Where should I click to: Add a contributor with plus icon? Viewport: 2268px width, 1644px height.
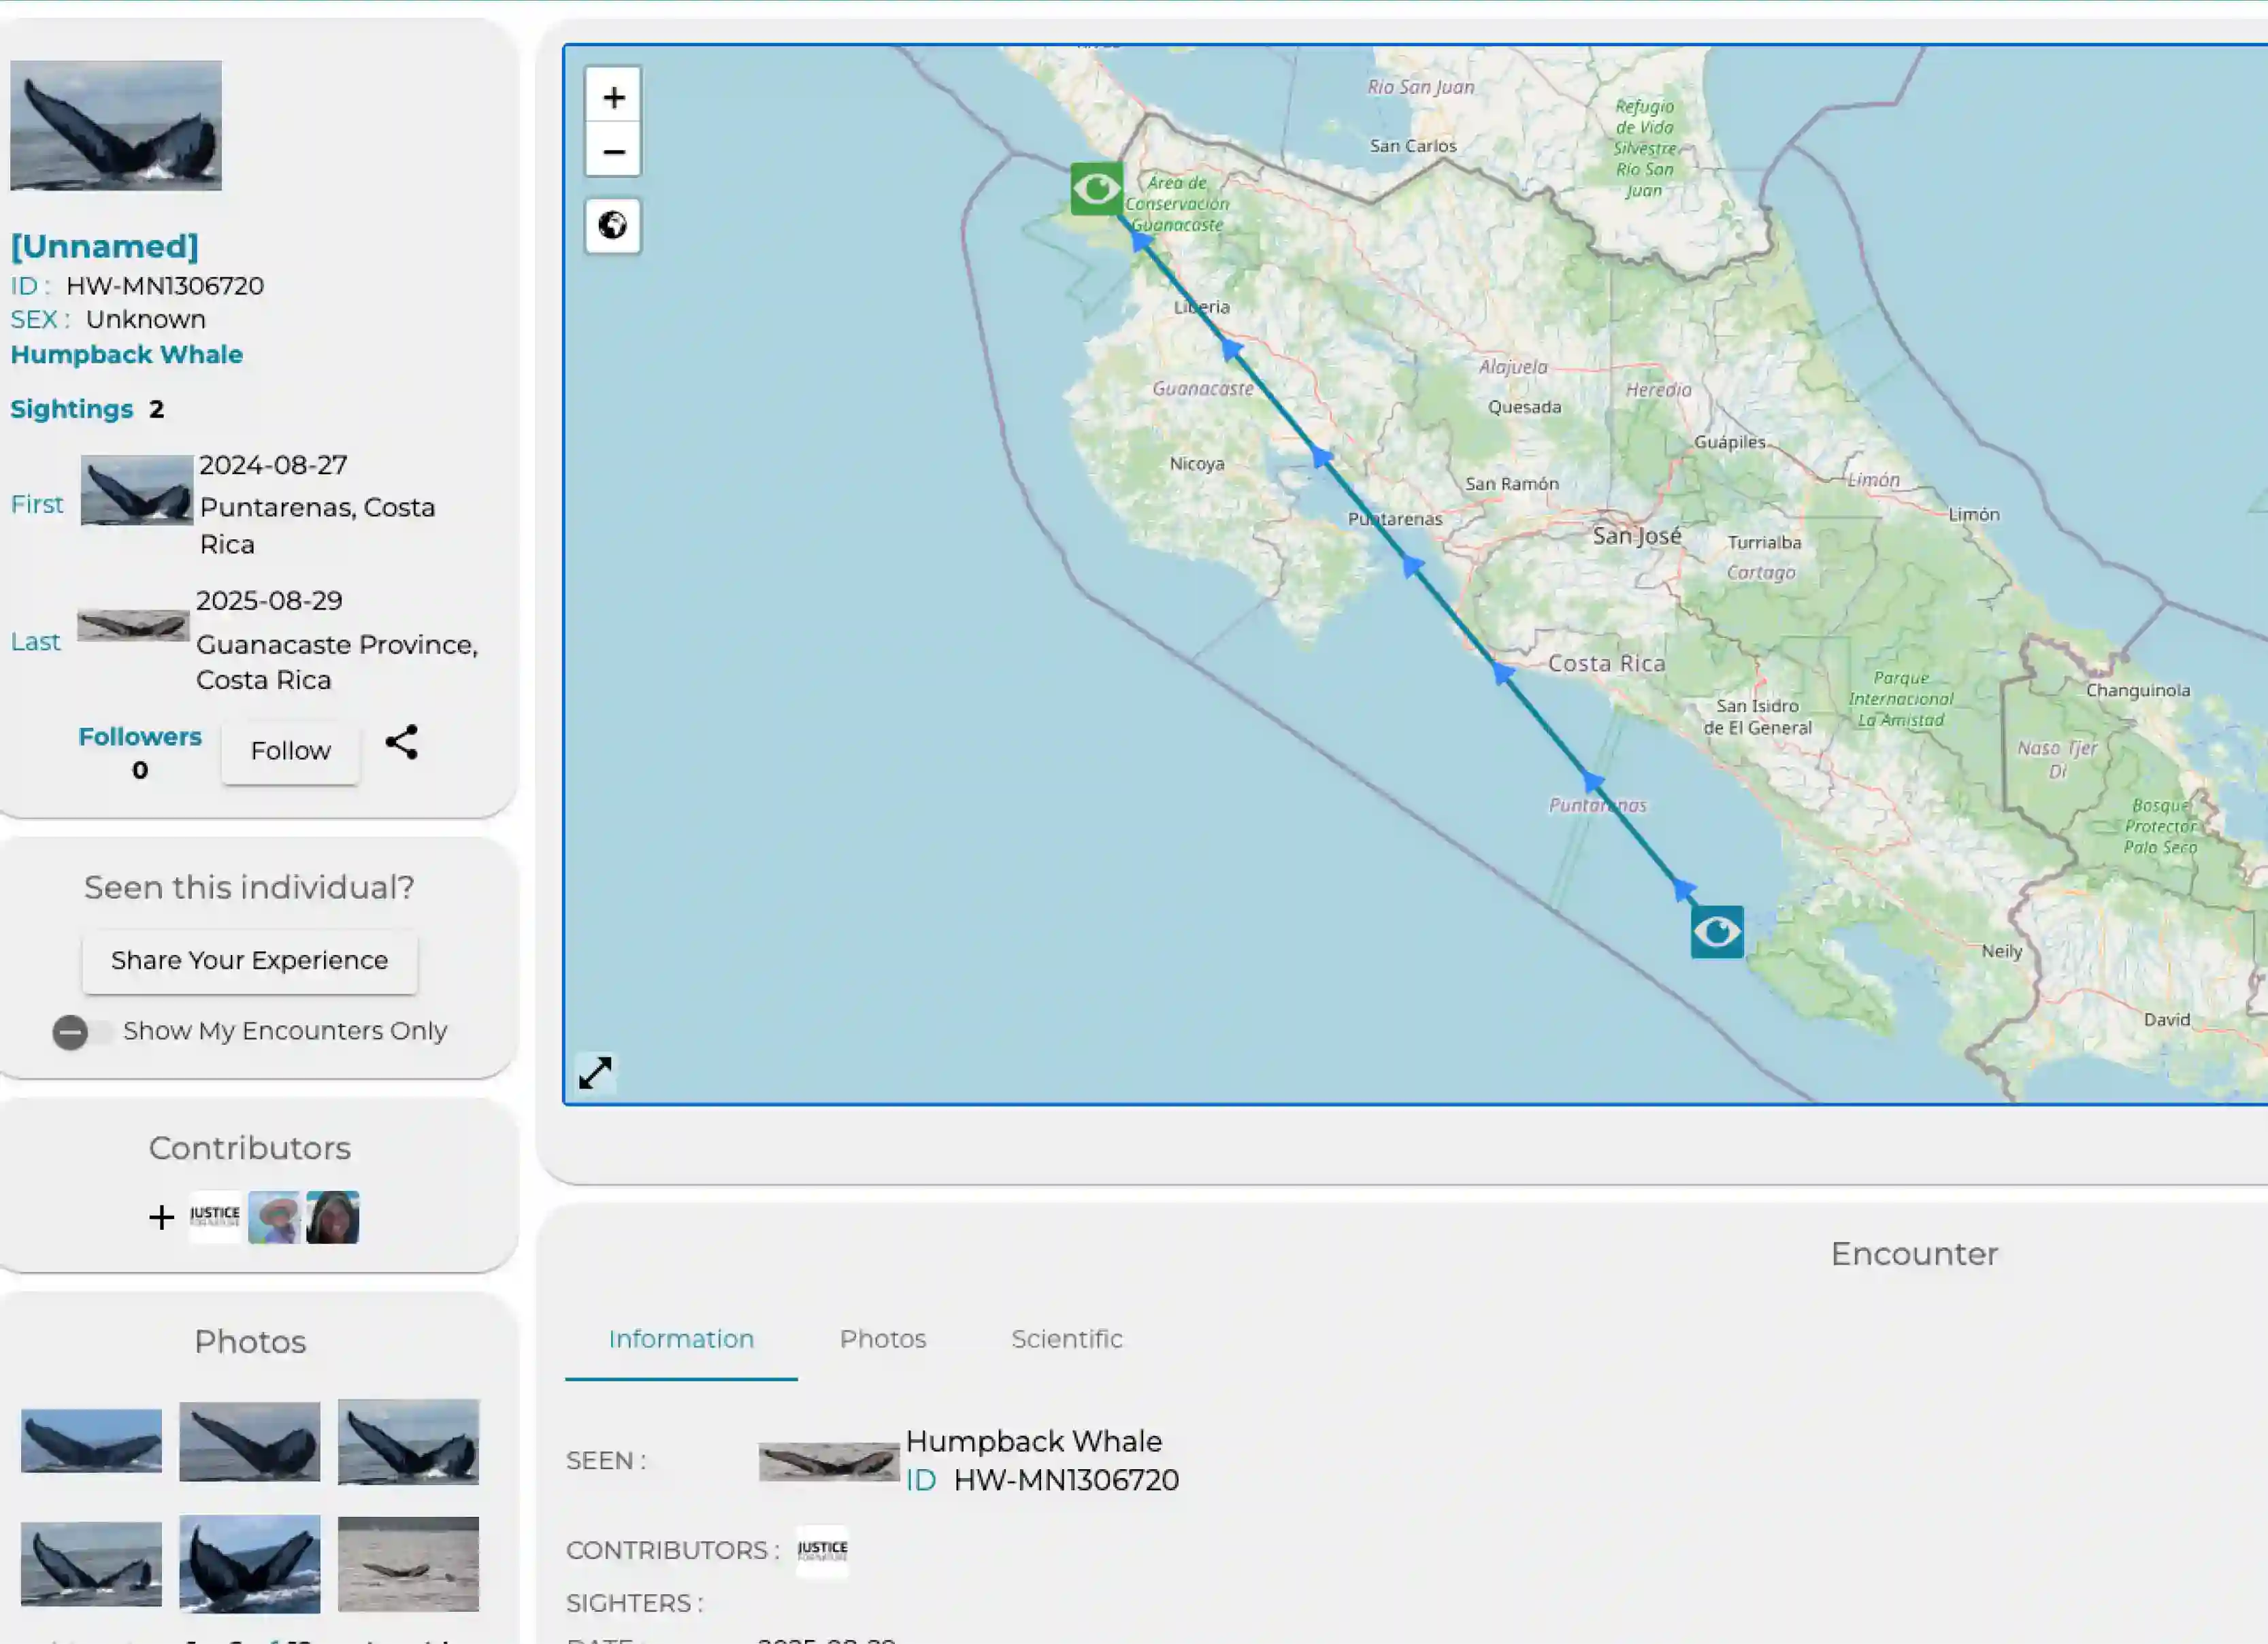161,1218
